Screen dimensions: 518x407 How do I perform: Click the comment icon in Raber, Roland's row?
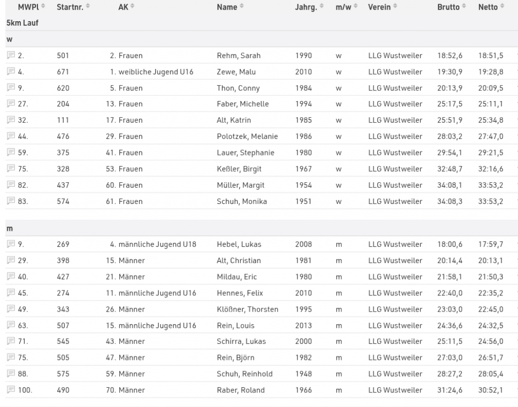pos(11,390)
